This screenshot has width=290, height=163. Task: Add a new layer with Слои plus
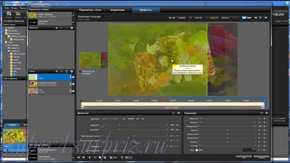[57, 72]
